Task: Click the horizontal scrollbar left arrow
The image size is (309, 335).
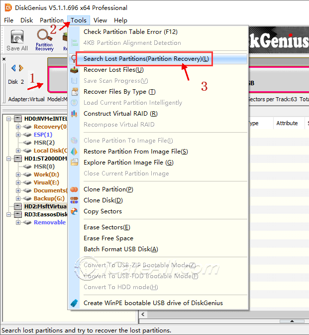Action: (x=143, y=314)
